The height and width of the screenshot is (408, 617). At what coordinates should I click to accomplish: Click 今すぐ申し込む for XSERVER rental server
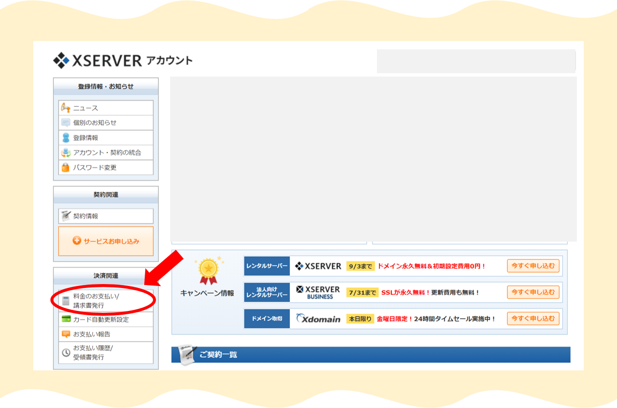[533, 266]
